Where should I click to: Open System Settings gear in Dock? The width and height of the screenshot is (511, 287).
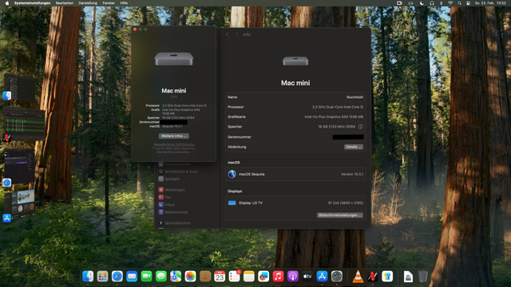click(337, 277)
